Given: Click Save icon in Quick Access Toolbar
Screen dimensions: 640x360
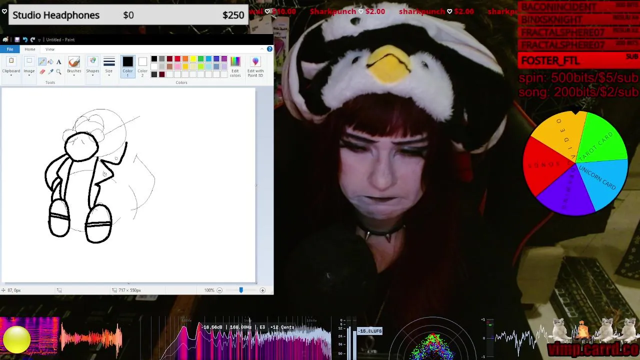Looking at the screenshot, I should pos(17,39).
